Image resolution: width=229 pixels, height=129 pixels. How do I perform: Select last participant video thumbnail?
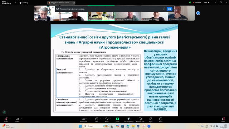(x=181, y=13)
